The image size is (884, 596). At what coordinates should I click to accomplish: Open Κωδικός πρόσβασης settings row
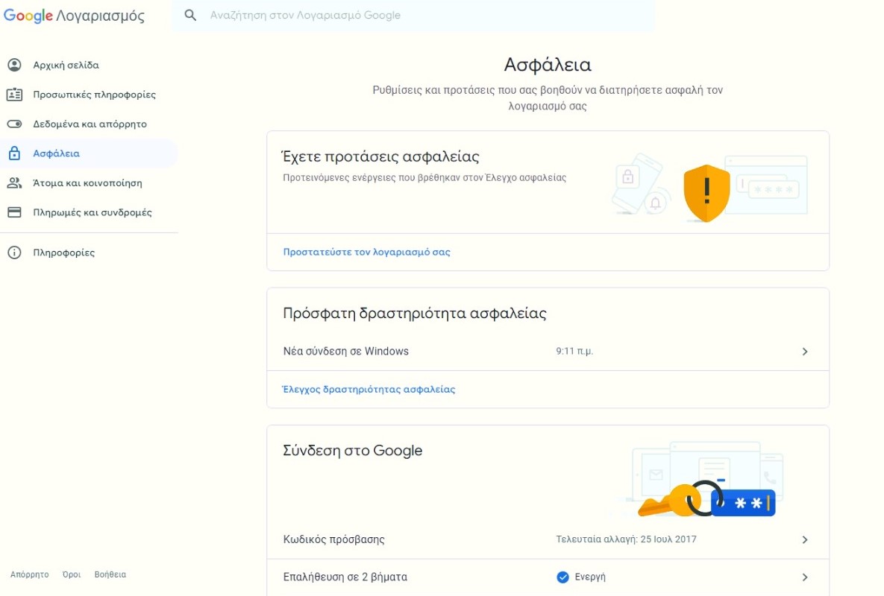pyautogui.click(x=548, y=539)
